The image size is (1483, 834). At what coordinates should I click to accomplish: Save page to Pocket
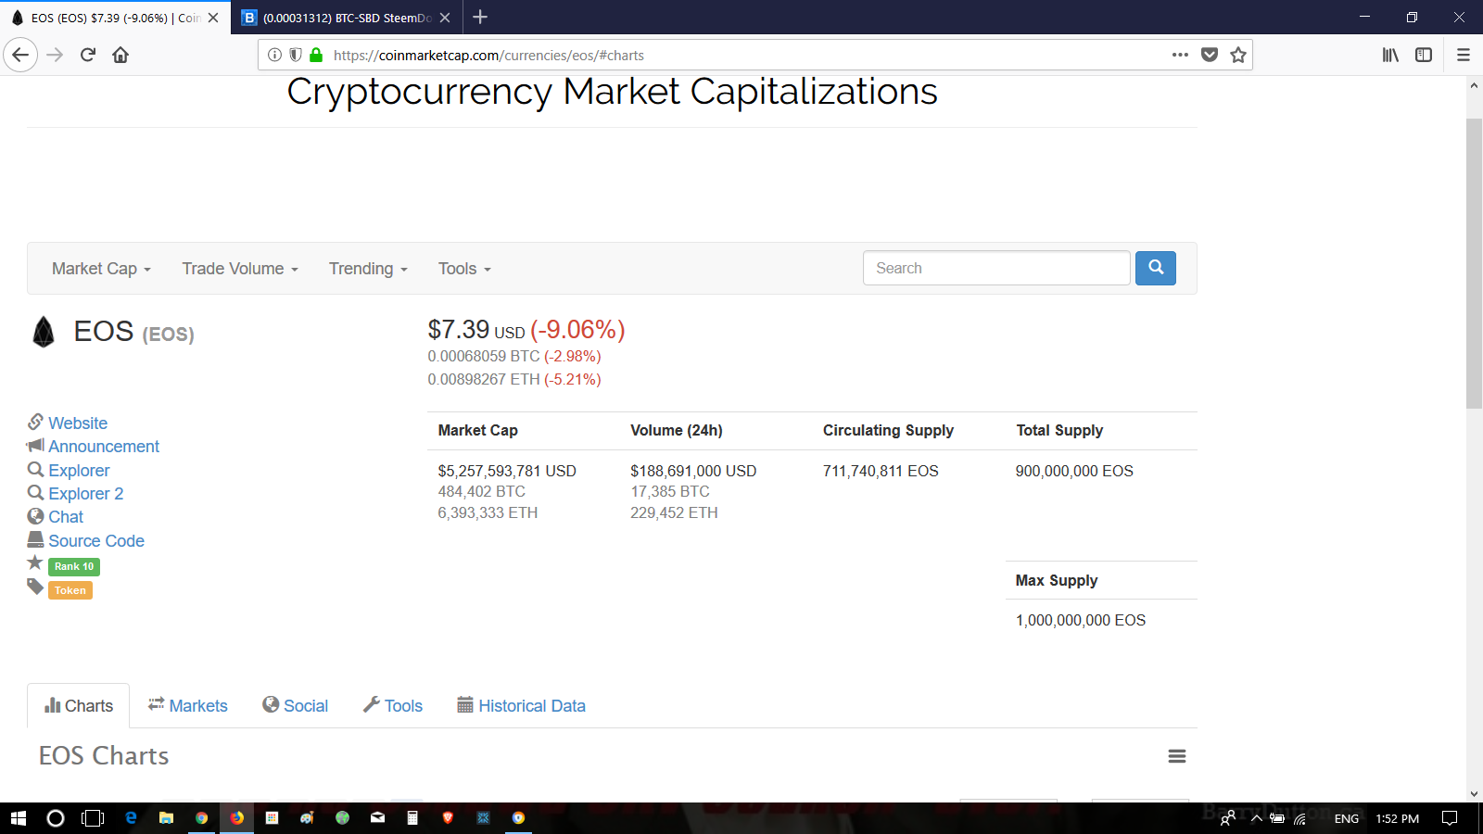1210,55
